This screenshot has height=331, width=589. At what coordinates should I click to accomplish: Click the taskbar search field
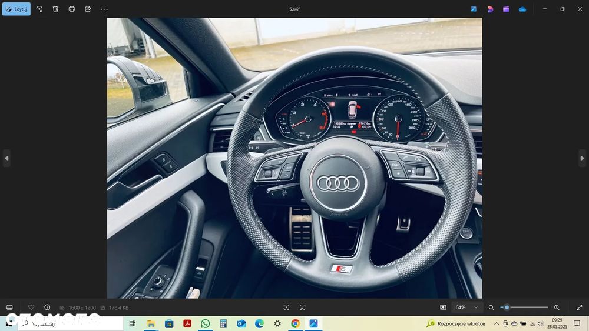click(71, 323)
